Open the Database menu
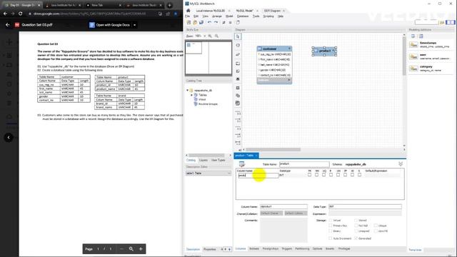Viewport: 457px width, 257px height. click(243, 16)
